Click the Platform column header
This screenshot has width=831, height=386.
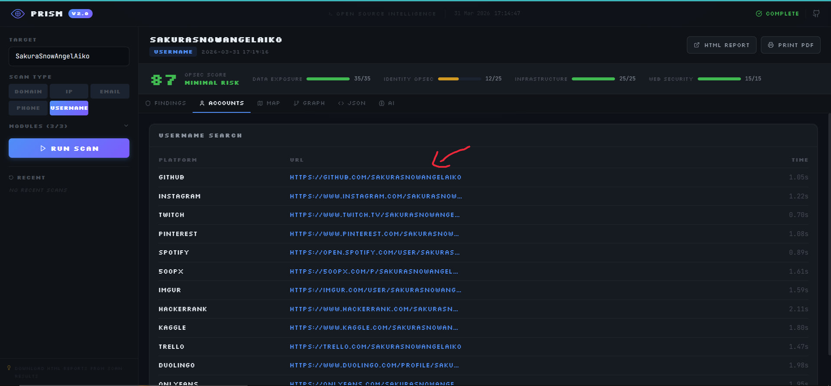[x=178, y=160]
